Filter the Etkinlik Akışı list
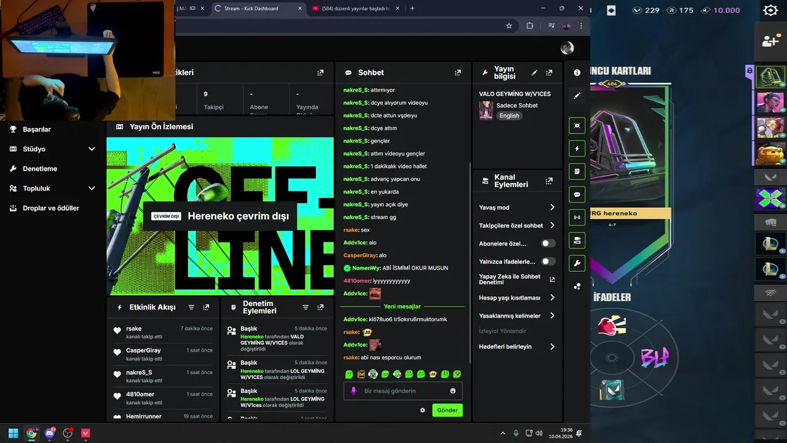The height and width of the screenshot is (443, 787). [191, 307]
